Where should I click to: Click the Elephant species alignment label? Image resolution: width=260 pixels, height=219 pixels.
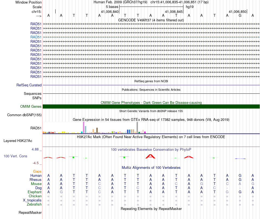point(34,192)
